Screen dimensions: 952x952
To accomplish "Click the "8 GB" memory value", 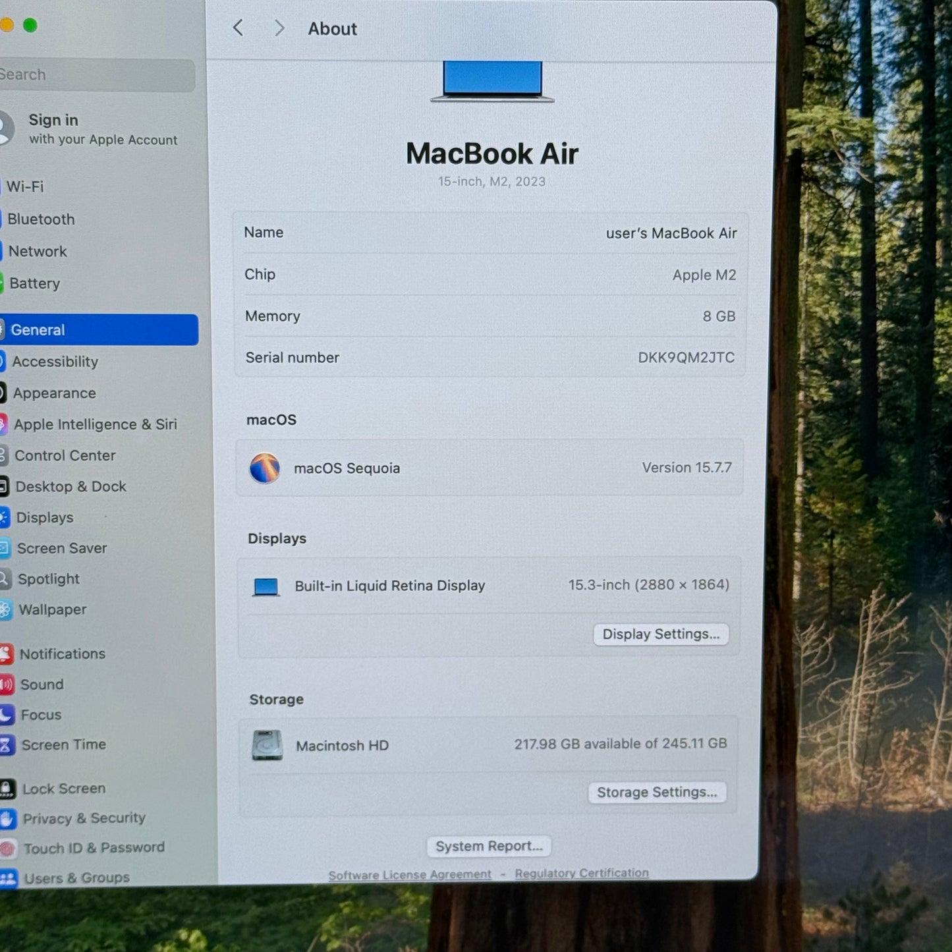I will [719, 316].
